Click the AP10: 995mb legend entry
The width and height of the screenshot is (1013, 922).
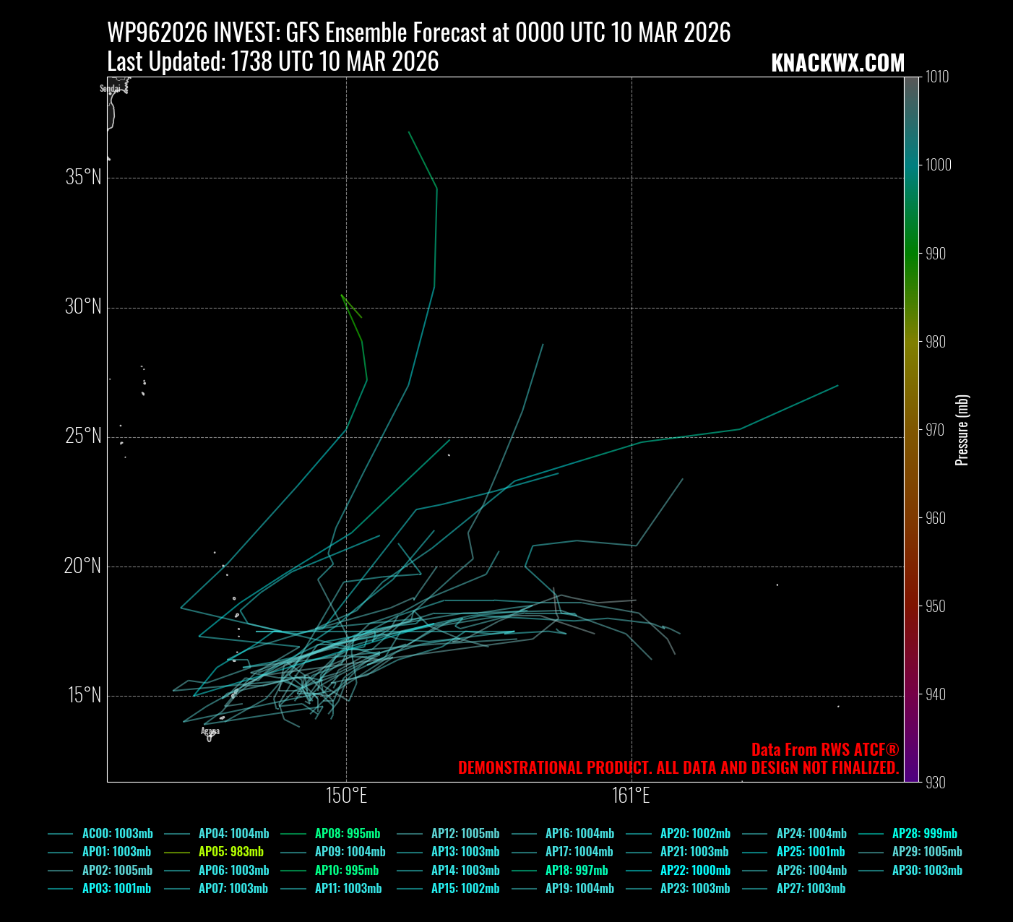tap(346, 871)
